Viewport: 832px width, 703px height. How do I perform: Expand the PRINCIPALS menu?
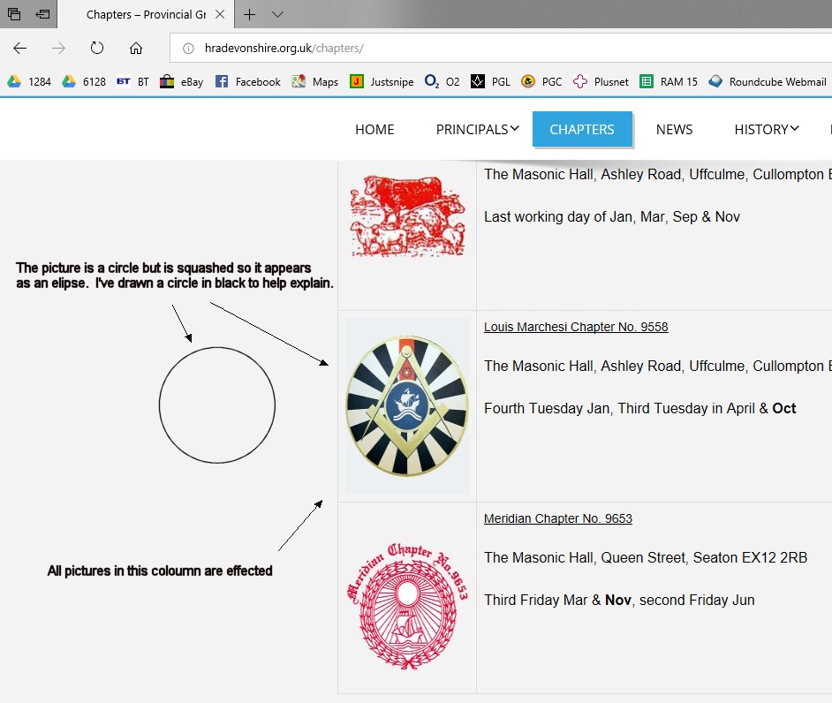[477, 129]
